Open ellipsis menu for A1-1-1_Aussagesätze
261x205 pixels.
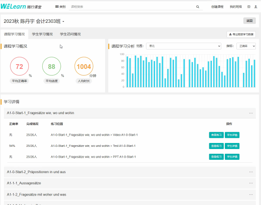click(251, 183)
